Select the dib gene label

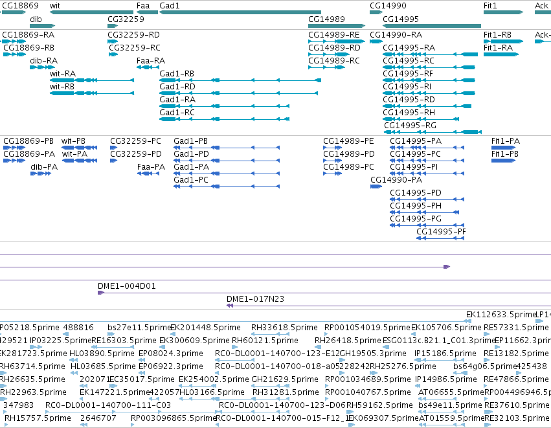36,19
